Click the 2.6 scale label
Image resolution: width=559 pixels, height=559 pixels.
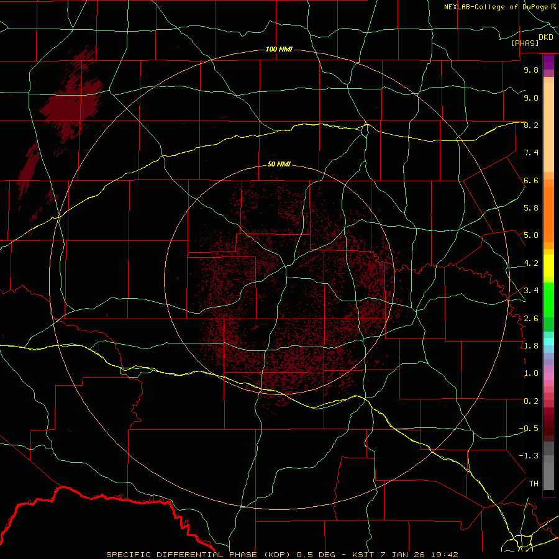pos(531,318)
